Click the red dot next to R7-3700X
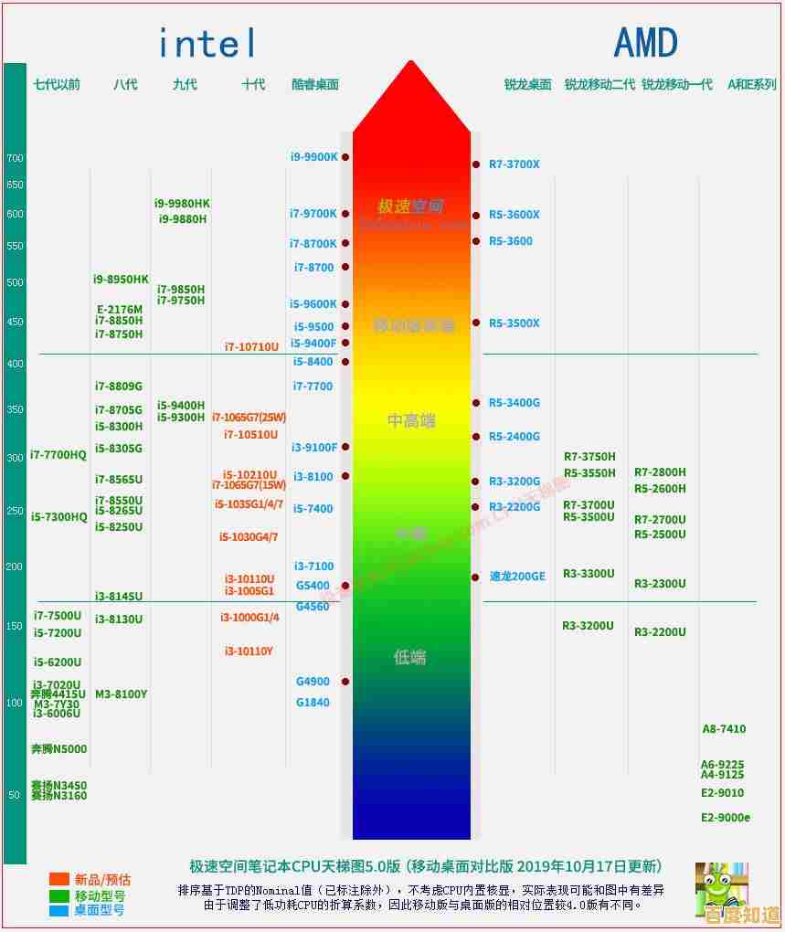The image size is (785, 932). coord(475,165)
